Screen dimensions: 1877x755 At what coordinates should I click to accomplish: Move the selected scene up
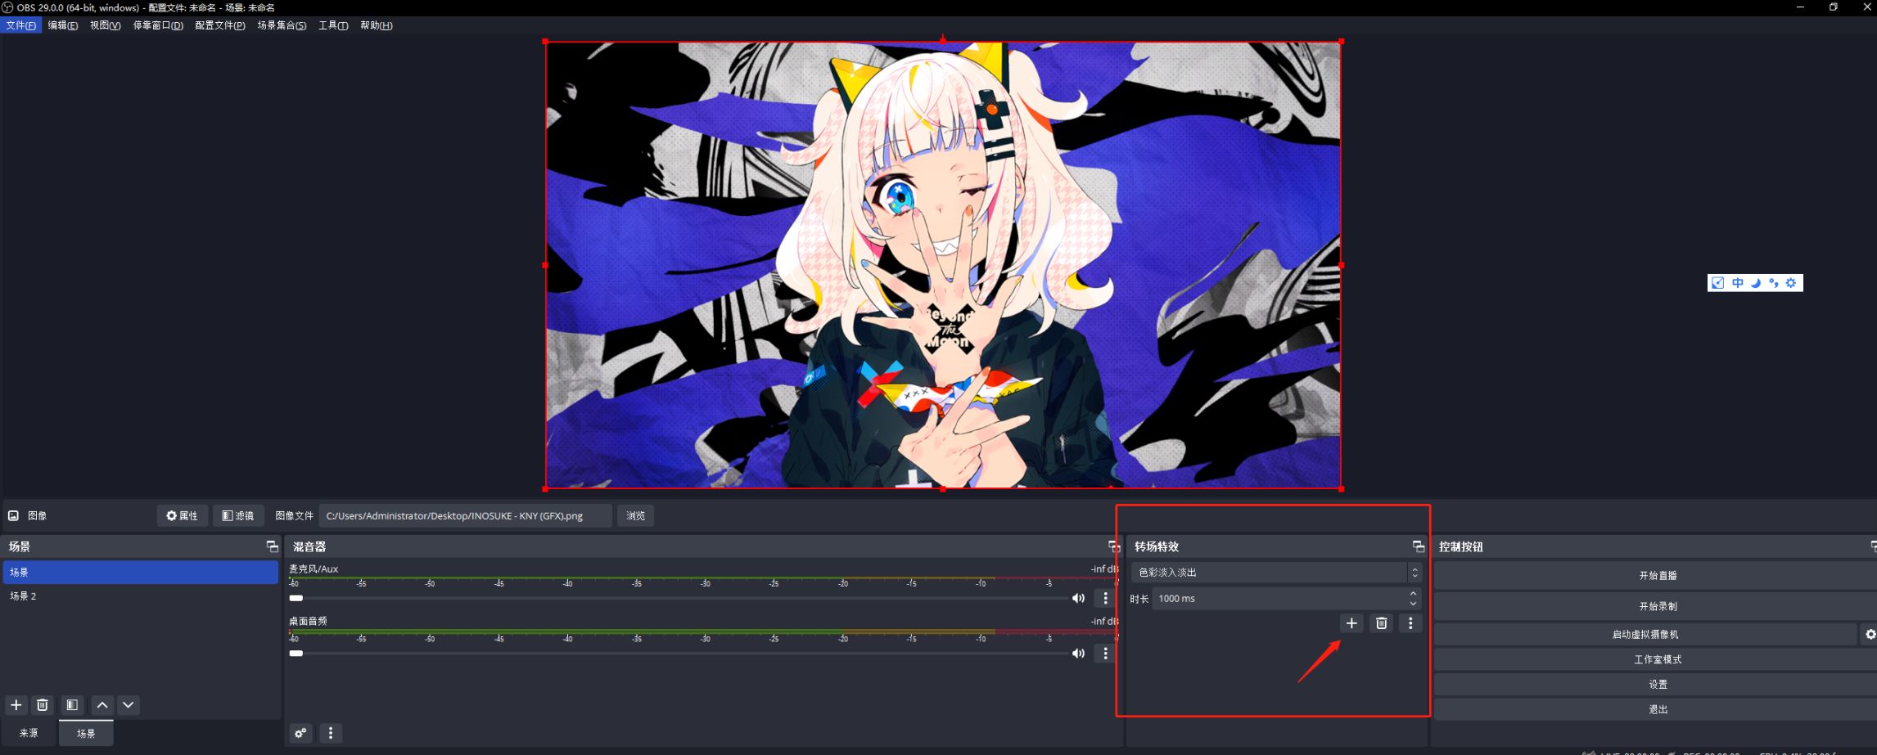[x=102, y=705]
